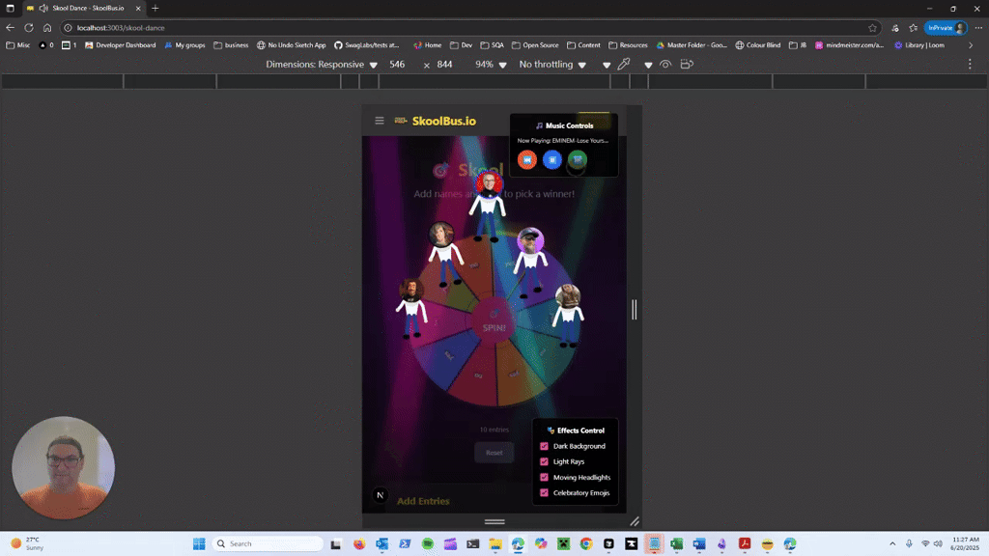Click the screen posture icon in device toolbar
This screenshot has width=989, height=556.
(687, 65)
